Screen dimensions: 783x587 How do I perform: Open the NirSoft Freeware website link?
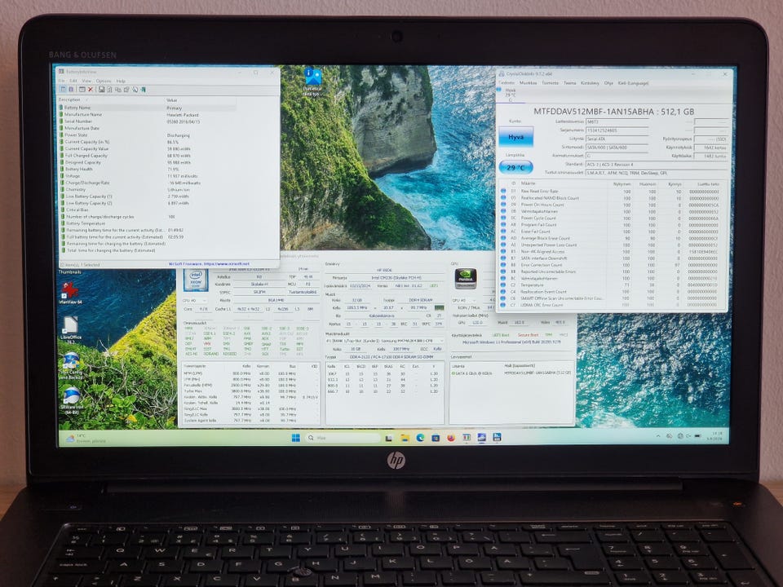point(209,263)
